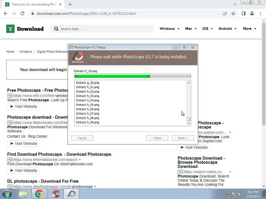Screen dimensions: 266x199
Task: Open 'DL photoscape - Download For Free'
Action: click(43, 181)
